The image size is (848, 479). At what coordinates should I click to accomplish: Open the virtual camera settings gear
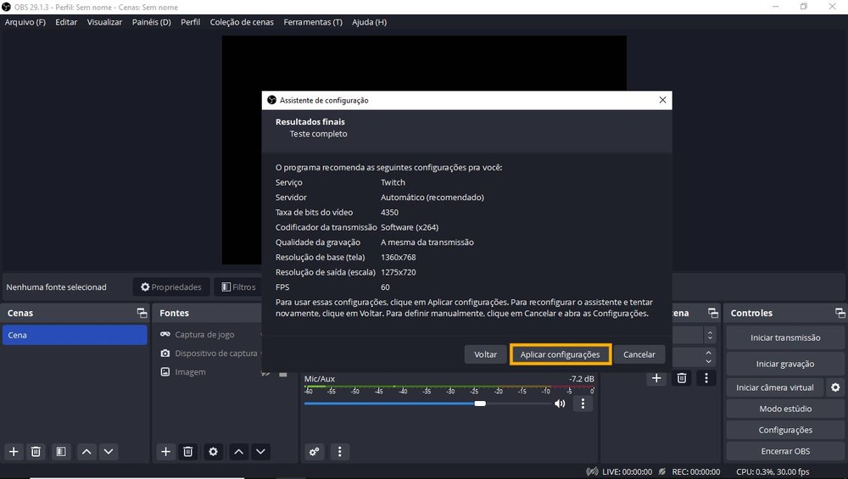tap(835, 387)
